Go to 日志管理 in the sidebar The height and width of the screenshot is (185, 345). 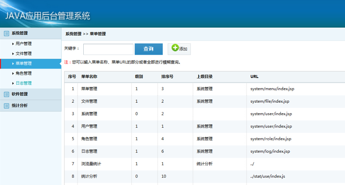point(24,83)
